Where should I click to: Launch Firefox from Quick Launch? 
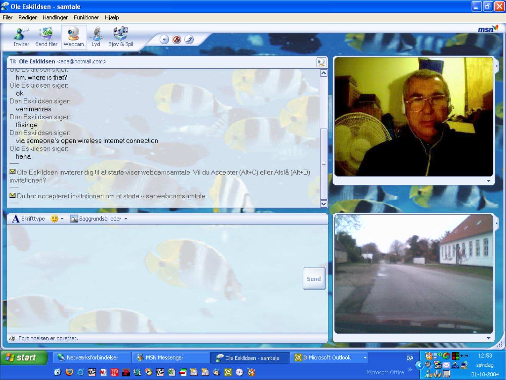(x=69, y=372)
